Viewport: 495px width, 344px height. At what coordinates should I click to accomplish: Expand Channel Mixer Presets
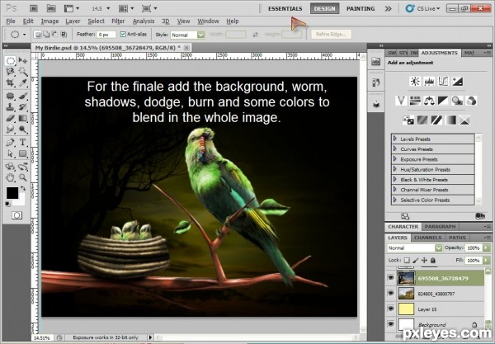pos(395,190)
